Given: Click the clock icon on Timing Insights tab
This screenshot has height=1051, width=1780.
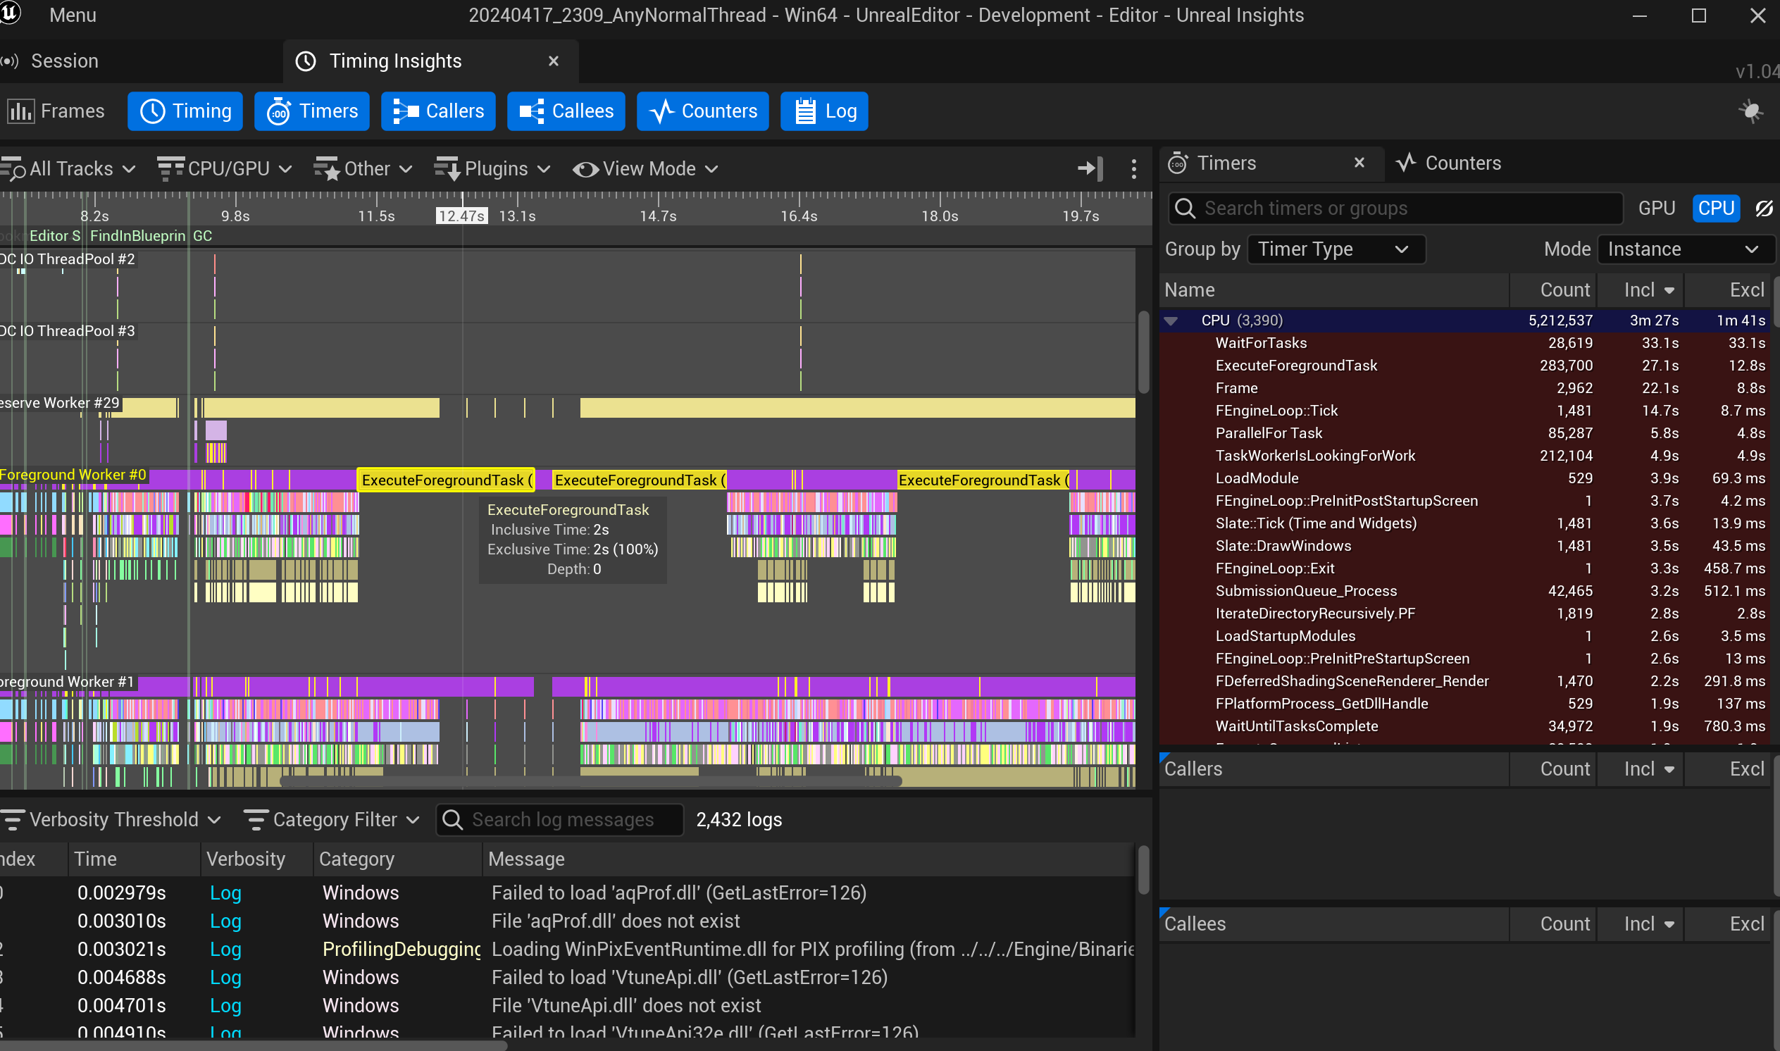Looking at the screenshot, I should [x=306, y=61].
